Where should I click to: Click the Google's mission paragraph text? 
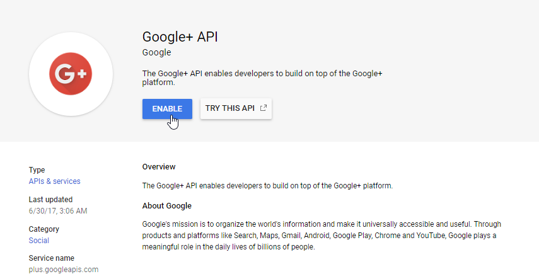pos(322,236)
